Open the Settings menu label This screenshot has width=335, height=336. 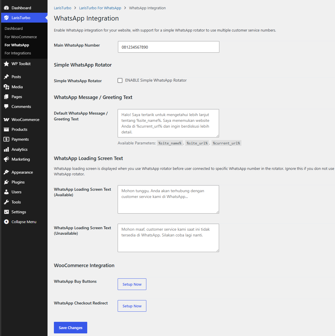click(19, 212)
